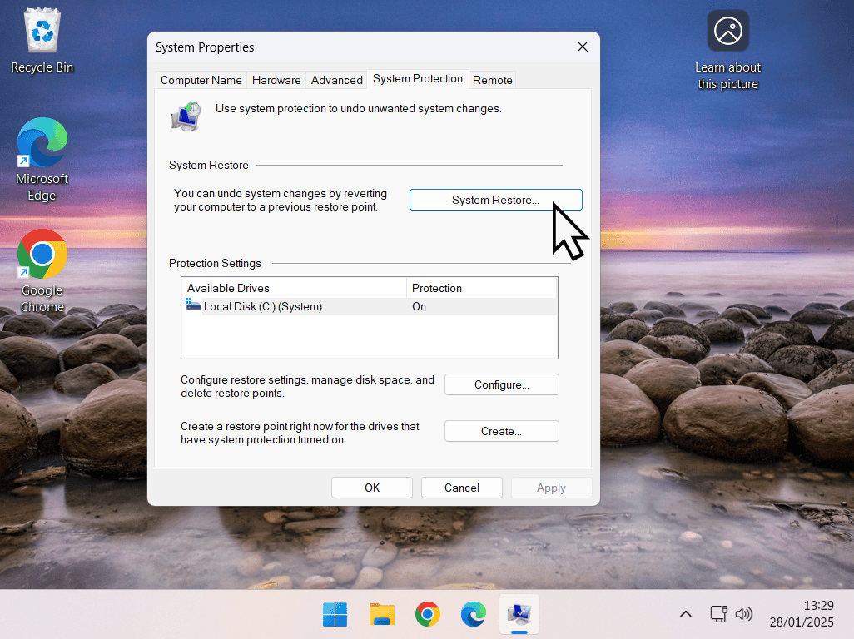Image resolution: width=854 pixels, height=639 pixels.
Task: Click the volume icon in system tray
Action: [743, 613]
